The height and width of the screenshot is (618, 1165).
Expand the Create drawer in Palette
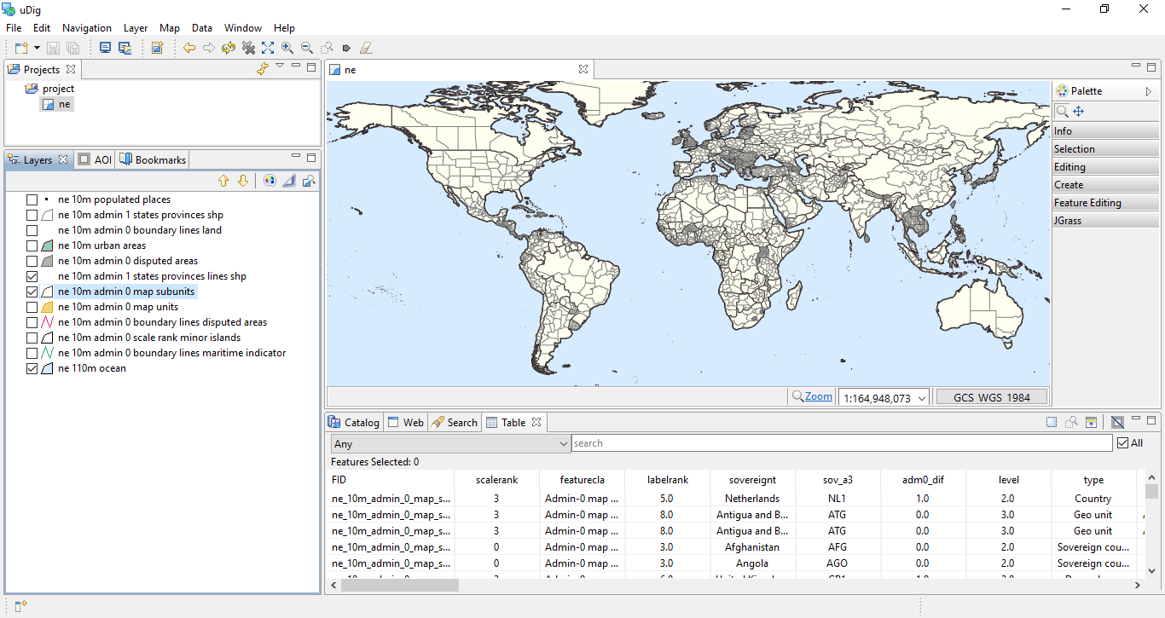tap(1105, 184)
